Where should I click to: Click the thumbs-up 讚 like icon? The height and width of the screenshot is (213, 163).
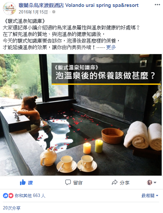23,182
